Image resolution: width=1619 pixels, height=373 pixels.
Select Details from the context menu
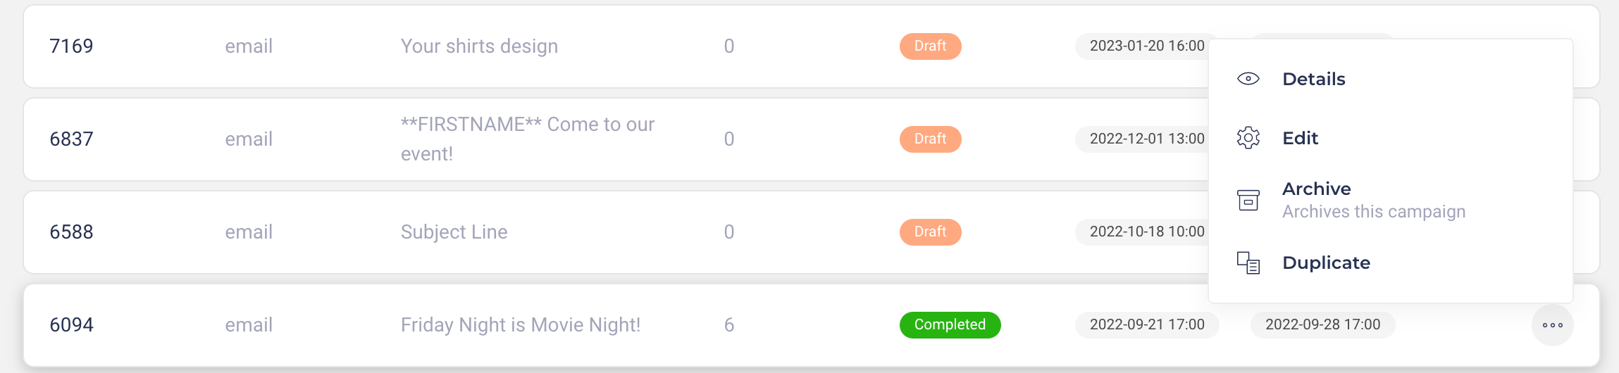click(x=1313, y=79)
